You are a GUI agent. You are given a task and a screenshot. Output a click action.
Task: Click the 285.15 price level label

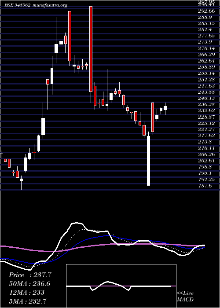(x=206, y=23)
